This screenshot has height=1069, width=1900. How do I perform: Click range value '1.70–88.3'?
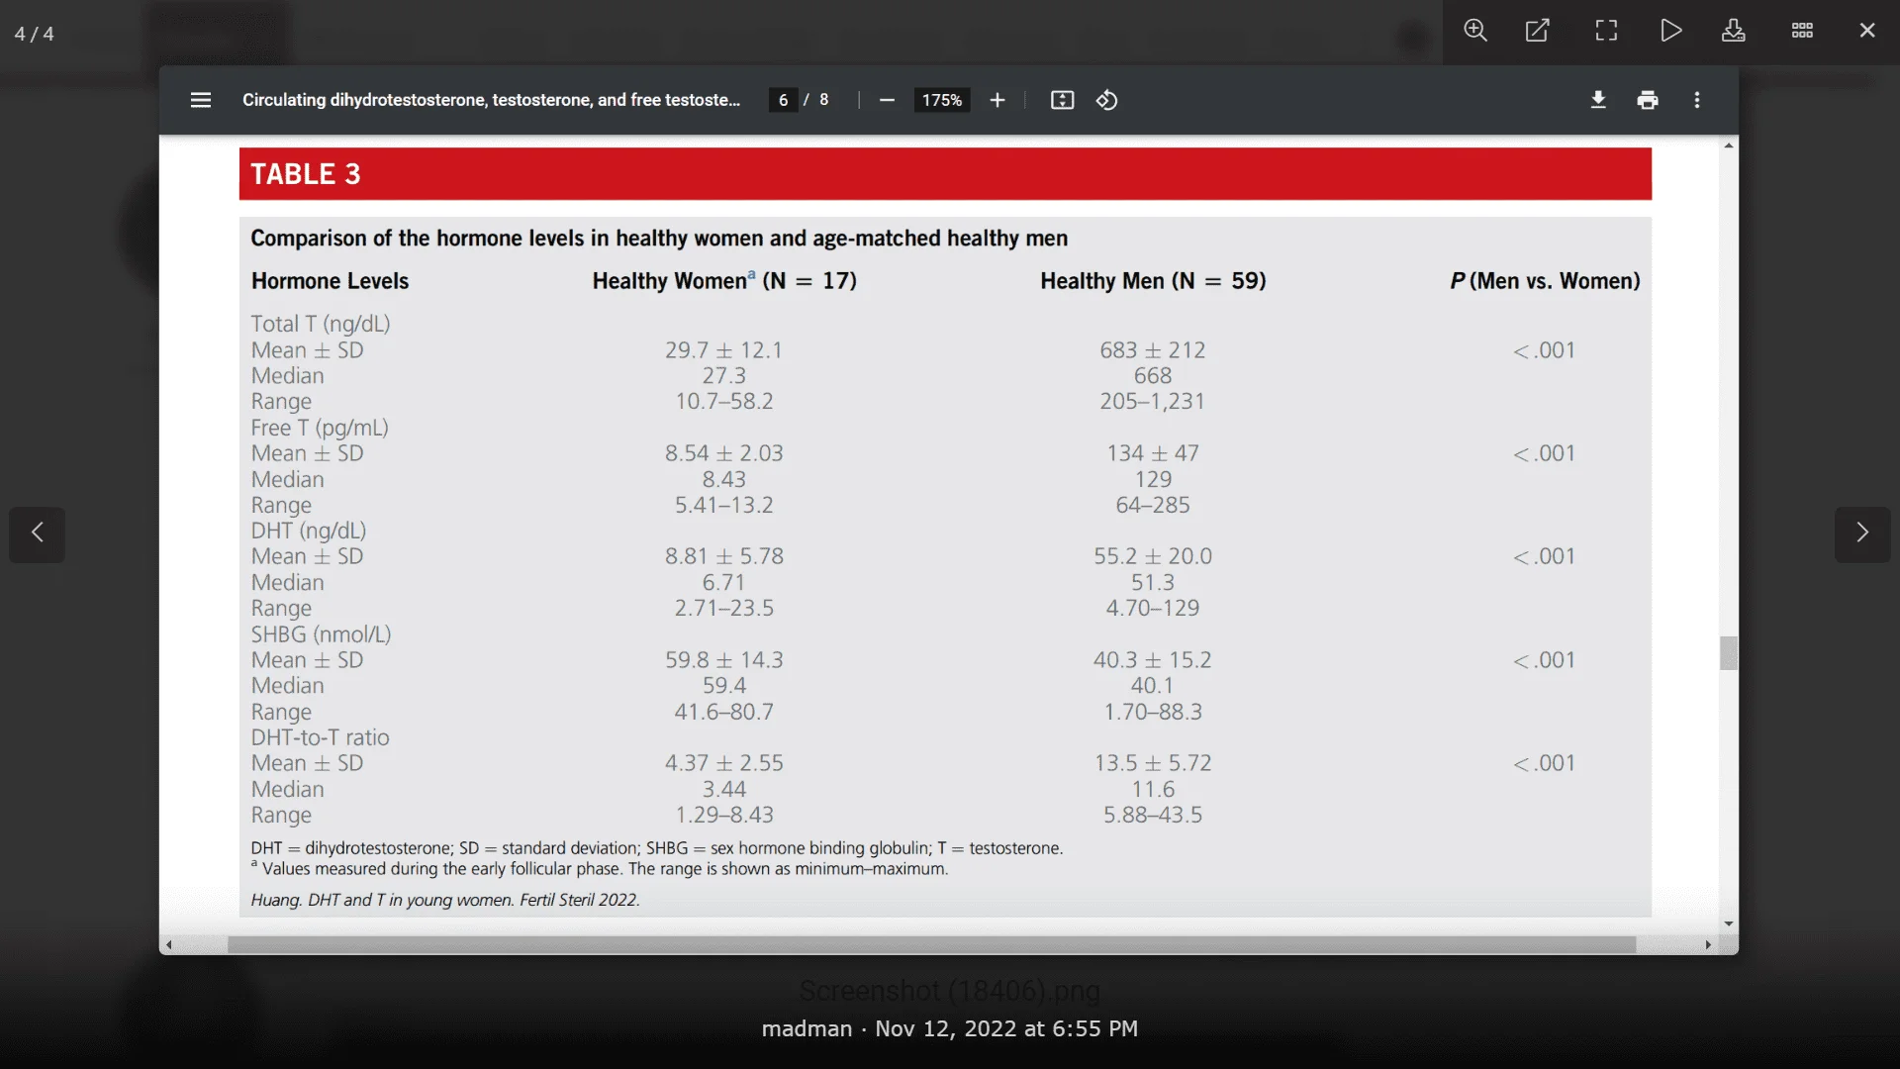(x=1153, y=712)
